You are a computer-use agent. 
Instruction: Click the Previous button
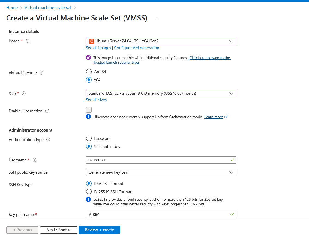tap(22, 230)
